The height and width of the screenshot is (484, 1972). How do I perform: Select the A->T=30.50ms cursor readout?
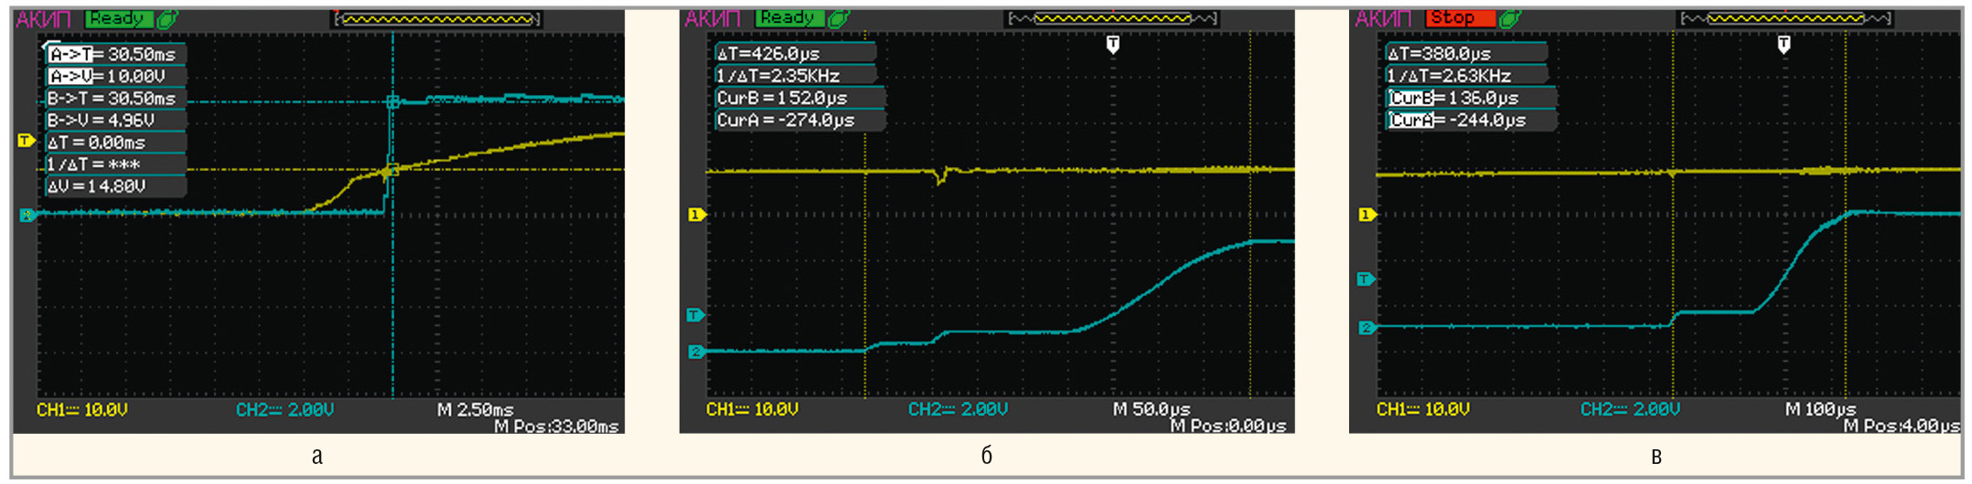[x=113, y=54]
